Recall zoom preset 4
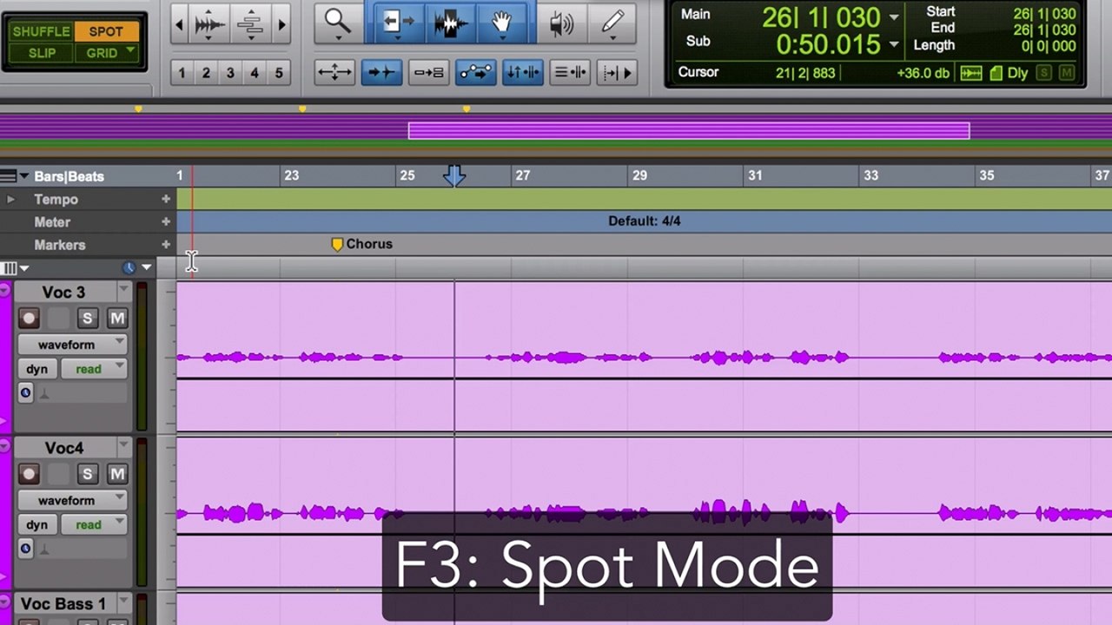Screen dimensions: 1112x625 pyautogui.click(x=255, y=73)
